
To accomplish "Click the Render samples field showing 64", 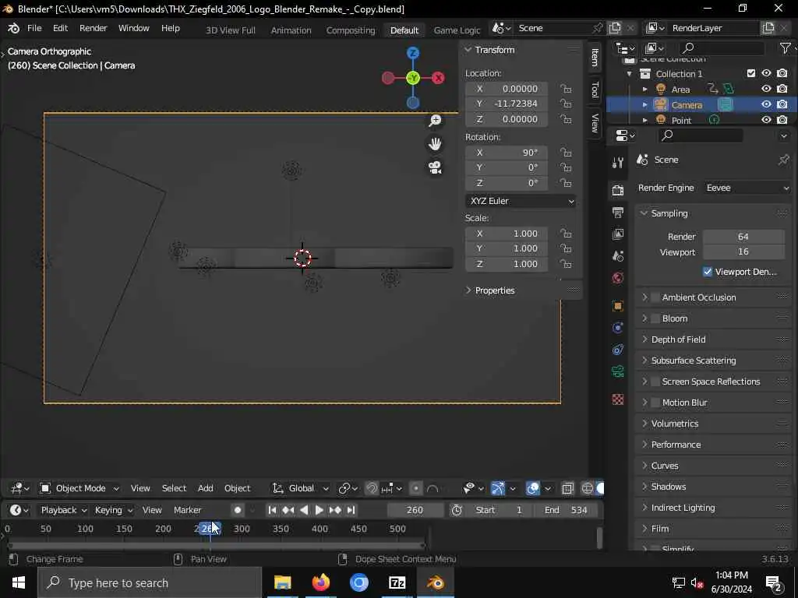I will pyautogui.click(x=743, y=237).
